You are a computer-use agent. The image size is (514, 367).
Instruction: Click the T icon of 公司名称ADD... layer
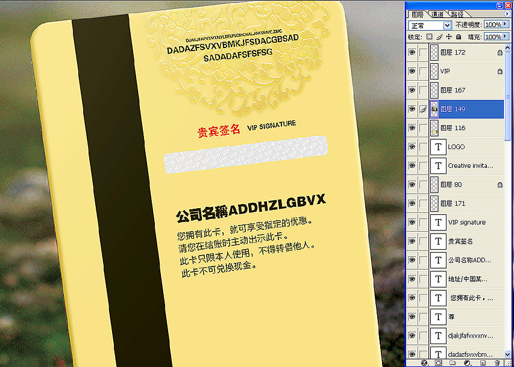coord(438,261)
